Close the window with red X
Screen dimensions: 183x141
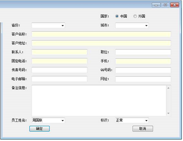tap(175, 5)
